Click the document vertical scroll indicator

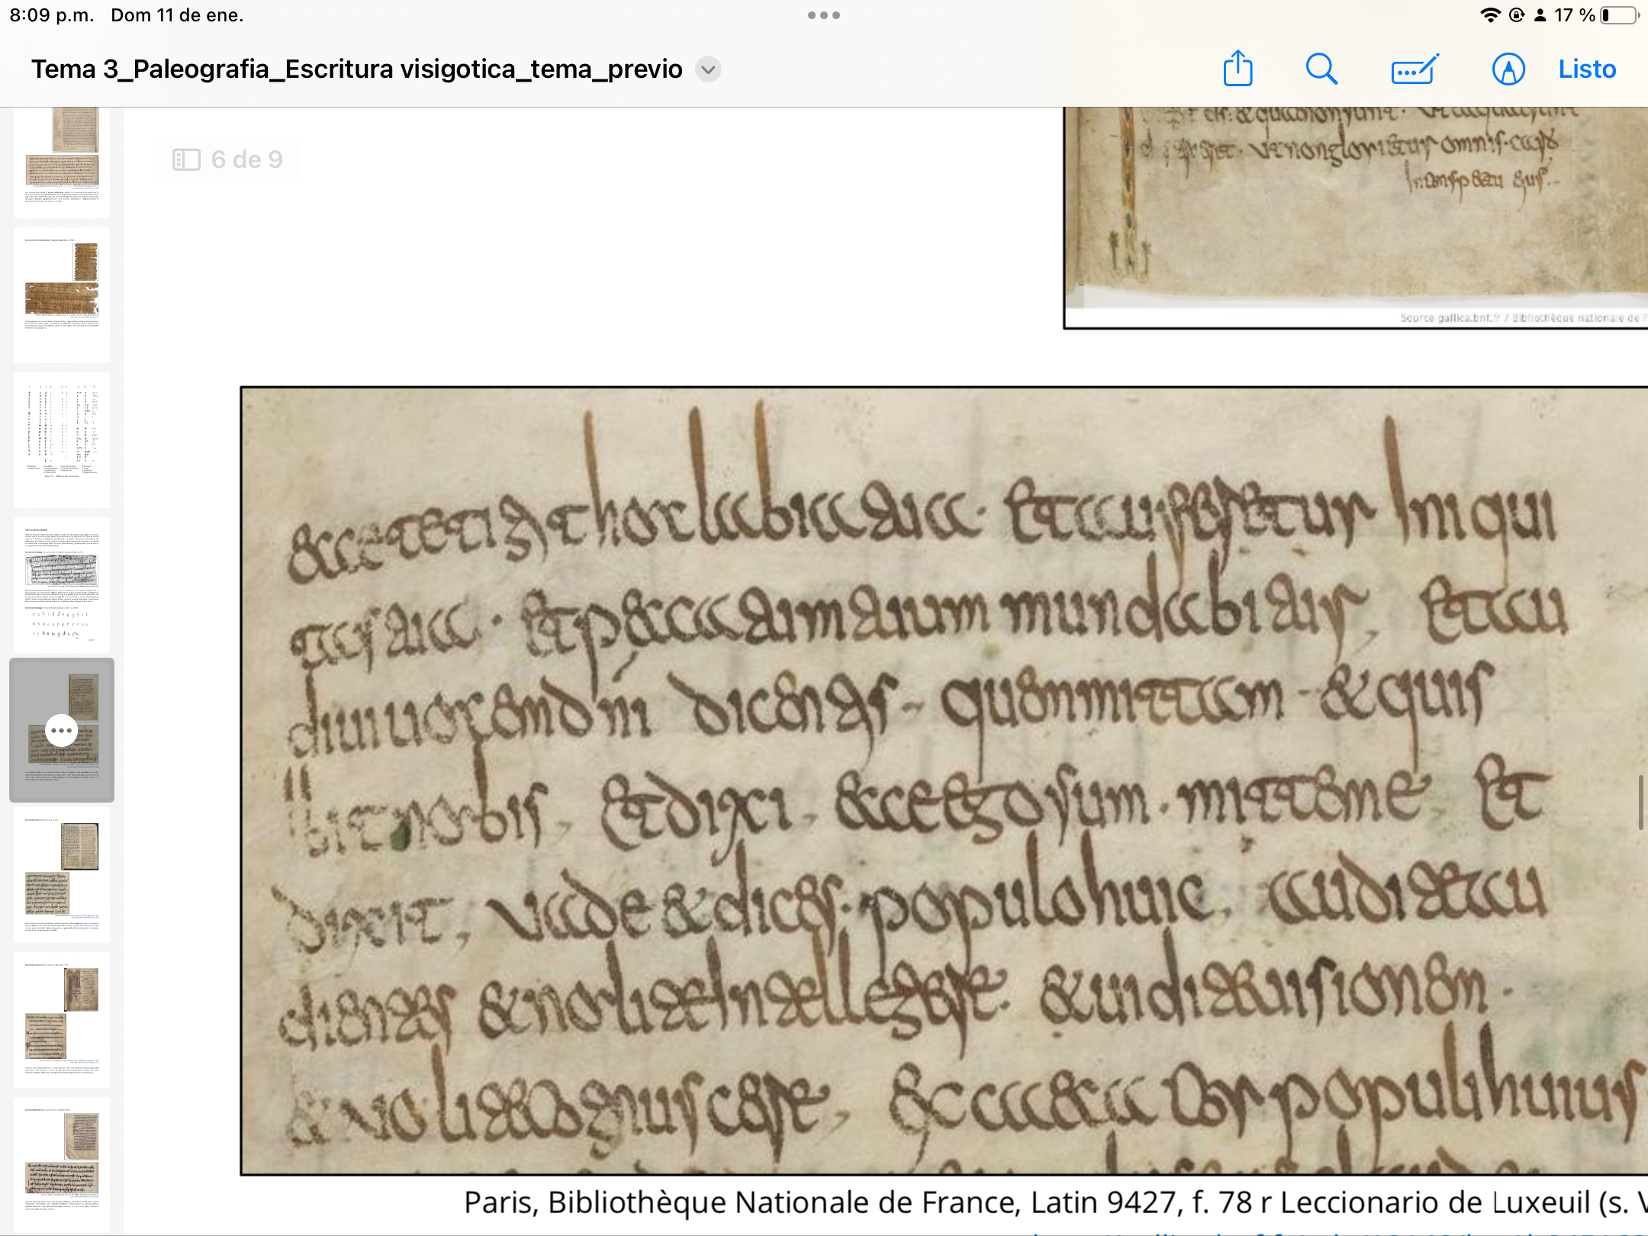point(1640,801)
